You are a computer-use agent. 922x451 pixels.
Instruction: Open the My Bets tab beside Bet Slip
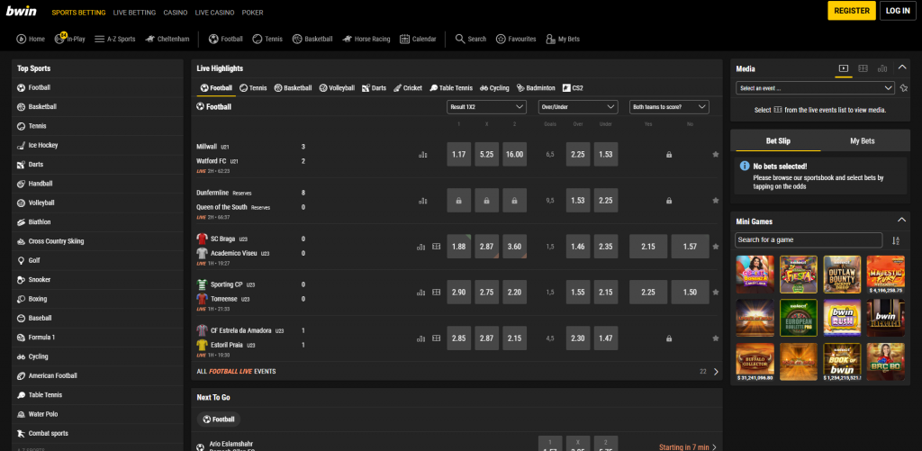click(862, 141)
